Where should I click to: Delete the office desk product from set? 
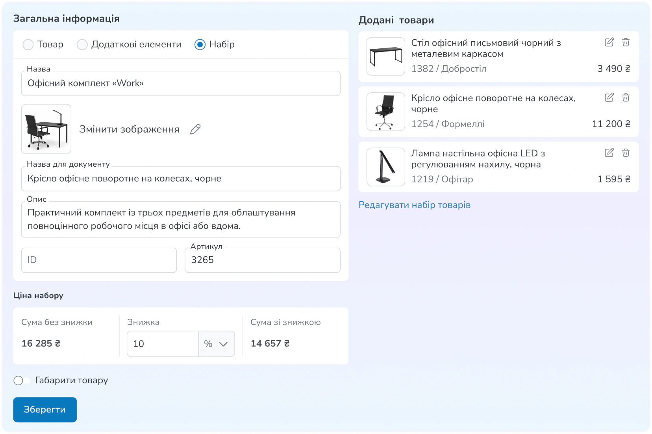(626, 42)
